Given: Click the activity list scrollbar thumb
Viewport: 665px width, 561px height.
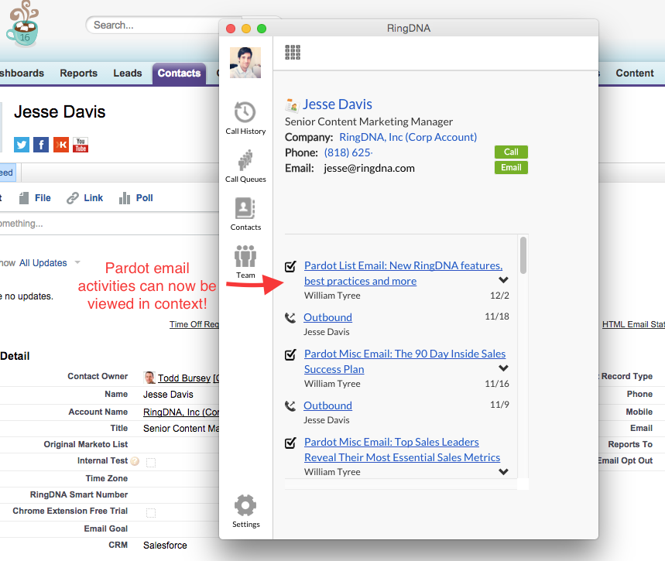Looking at the screenshot, I should point(523,255).
